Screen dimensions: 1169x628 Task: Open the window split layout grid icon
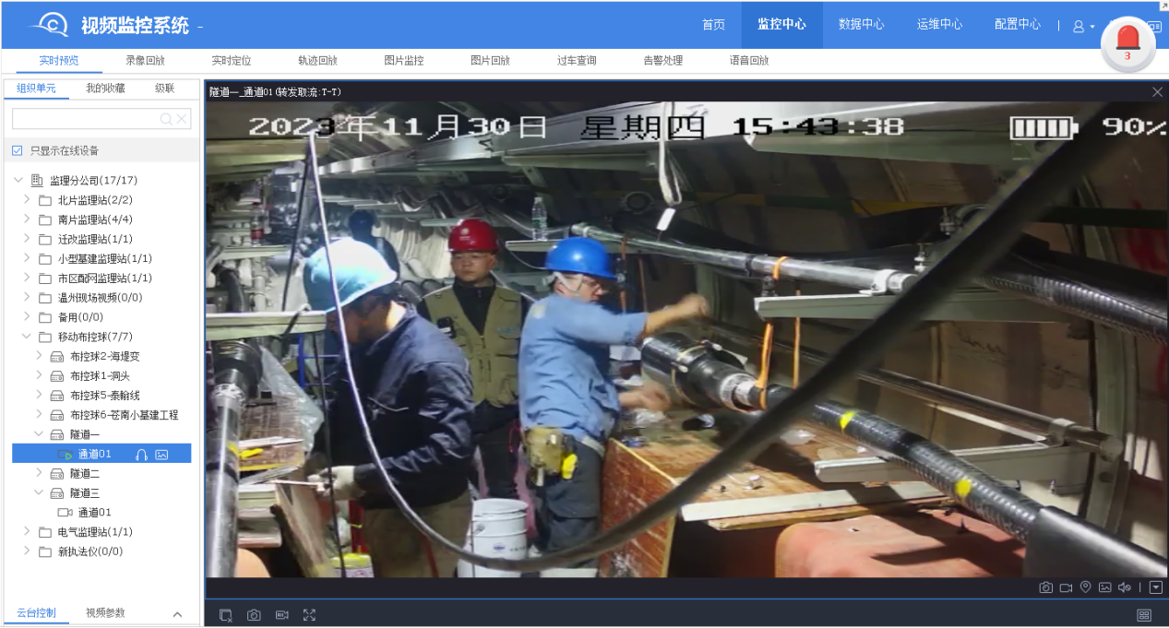tap(1144, 615)
